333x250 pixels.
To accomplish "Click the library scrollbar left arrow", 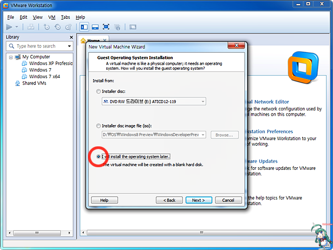I will pyautogui.click(x=9, y=233).
